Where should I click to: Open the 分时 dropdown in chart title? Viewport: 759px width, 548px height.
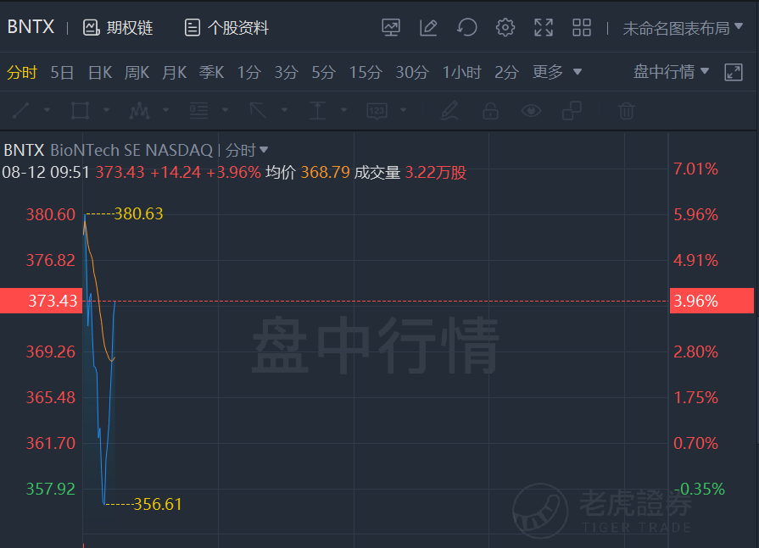(247, 150)
